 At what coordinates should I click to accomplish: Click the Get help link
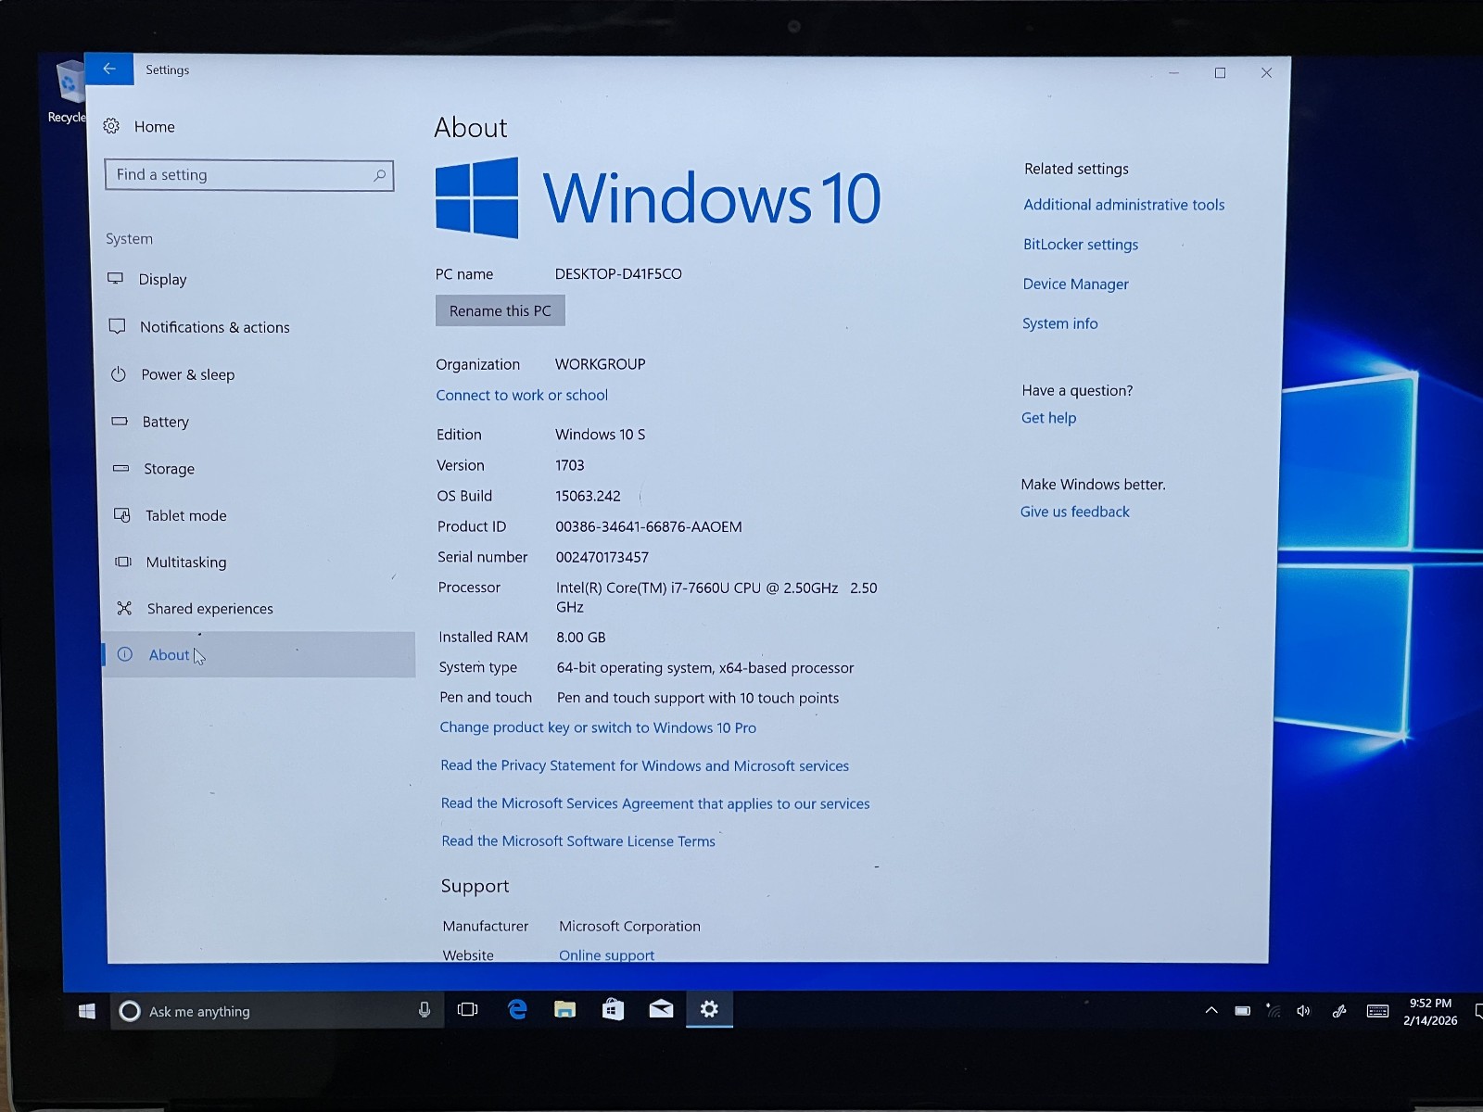[1048, 418]
